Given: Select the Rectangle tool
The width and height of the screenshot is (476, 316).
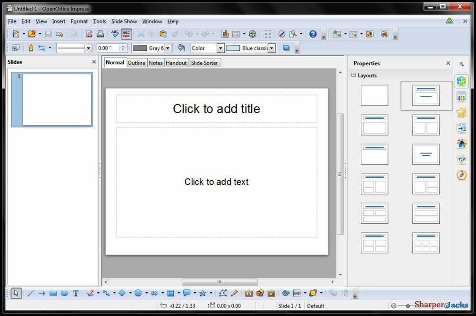Looking at the screenshot, I should (x=53, y=293).
